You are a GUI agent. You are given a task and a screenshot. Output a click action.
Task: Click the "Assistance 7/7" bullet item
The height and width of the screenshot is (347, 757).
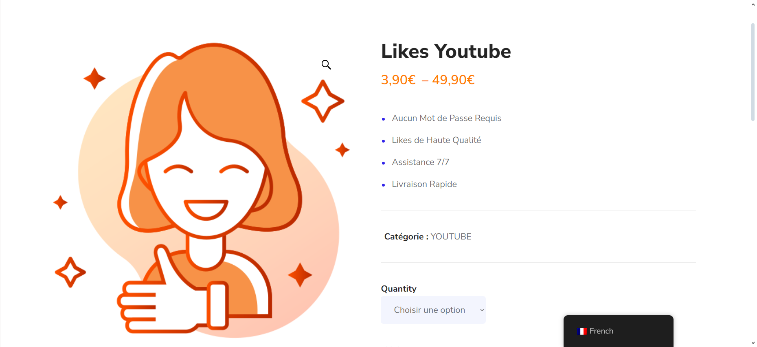[x=421, y=162]
